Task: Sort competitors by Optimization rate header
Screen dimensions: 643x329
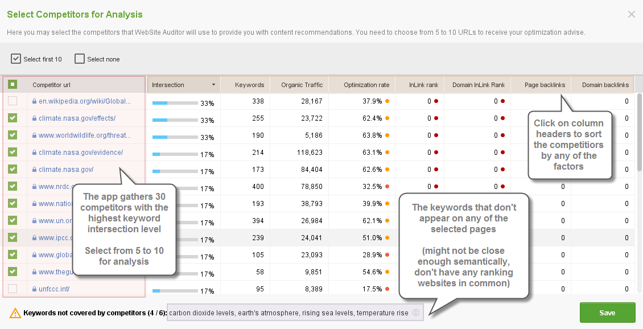Action: 366,85
